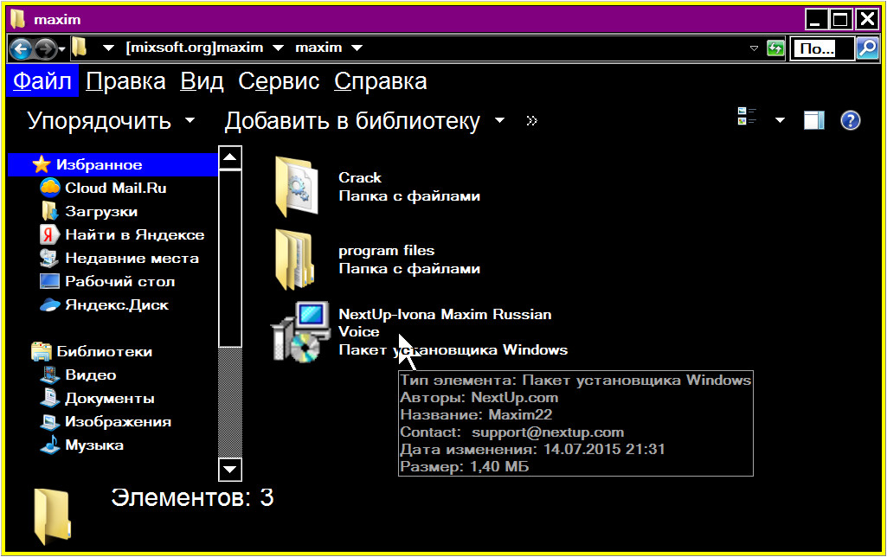Screen dimensions: 887x557
Task: Click NextUp-Ivona Maxim Russian Voice filename
Action: coord(445,323)
